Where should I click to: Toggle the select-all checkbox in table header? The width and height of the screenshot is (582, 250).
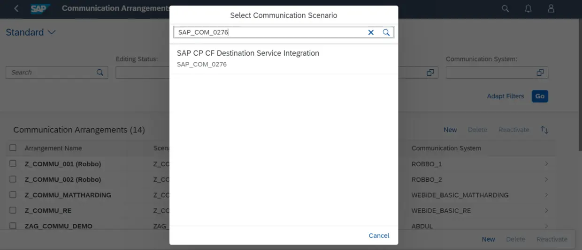click(x=13, y=148)
